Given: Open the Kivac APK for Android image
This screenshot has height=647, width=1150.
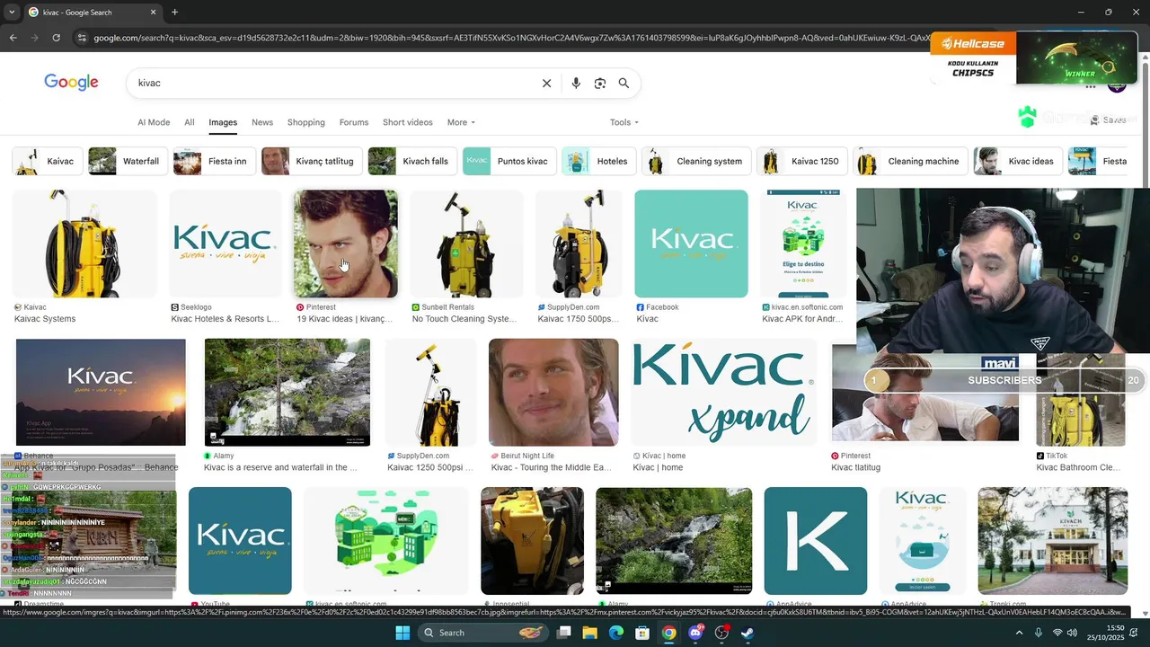Looking at the screenshot, I should click(803, 244).
